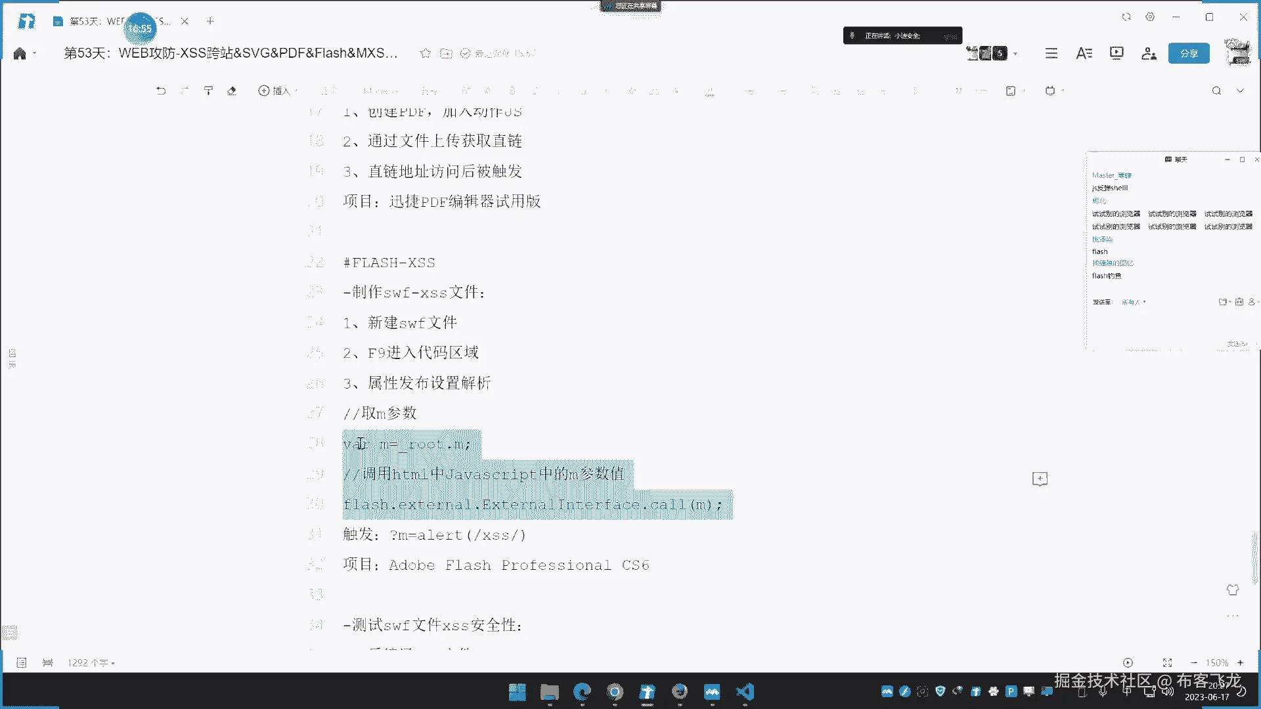Image resolution: width=1261 pixels, height=709 pixels.
Task: Click the eraser clear-format icon
Action: pos(232,91)
